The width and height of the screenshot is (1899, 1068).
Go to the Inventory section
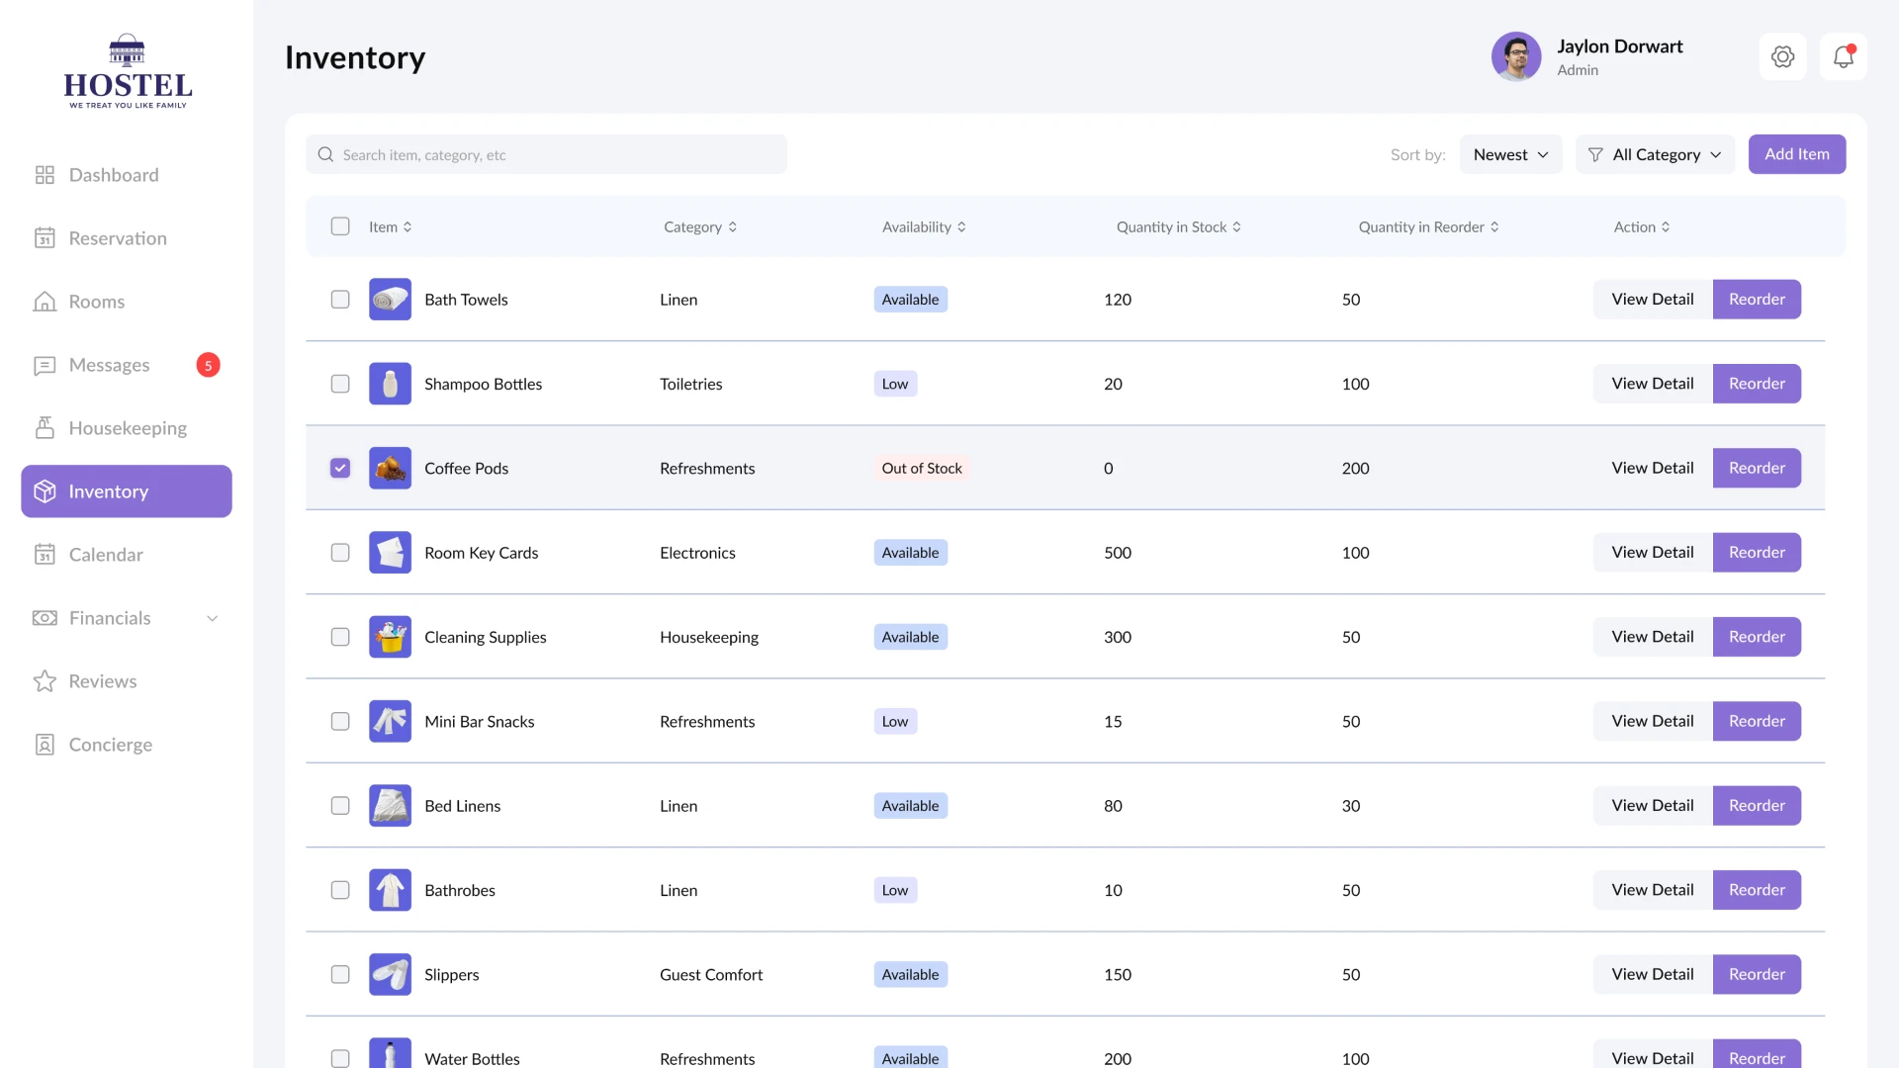tap(109, 491)
